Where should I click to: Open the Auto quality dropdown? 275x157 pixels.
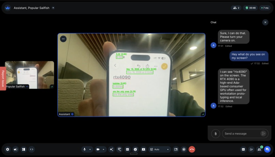160,149
